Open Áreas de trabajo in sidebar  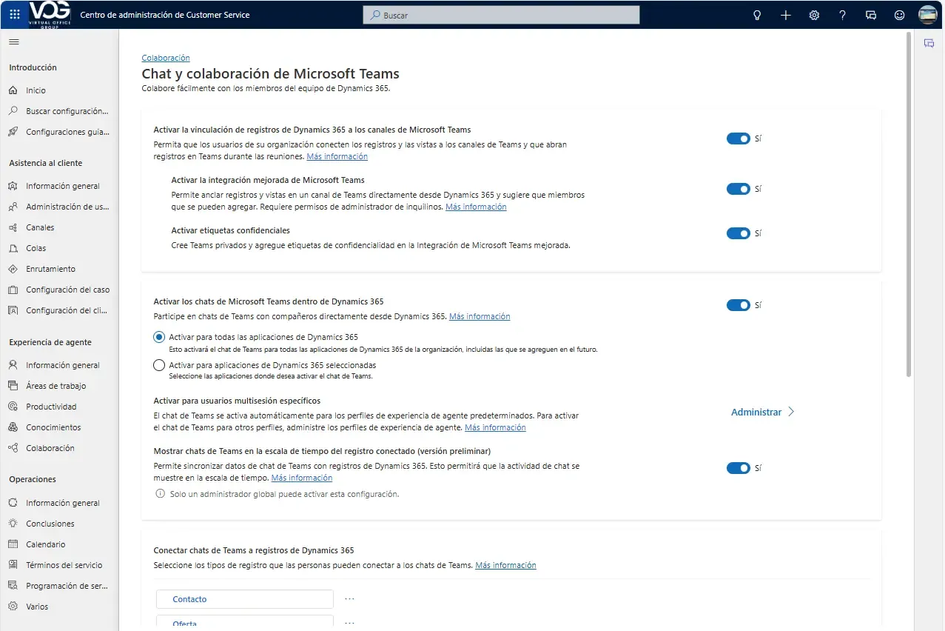(x=56, y=386)
